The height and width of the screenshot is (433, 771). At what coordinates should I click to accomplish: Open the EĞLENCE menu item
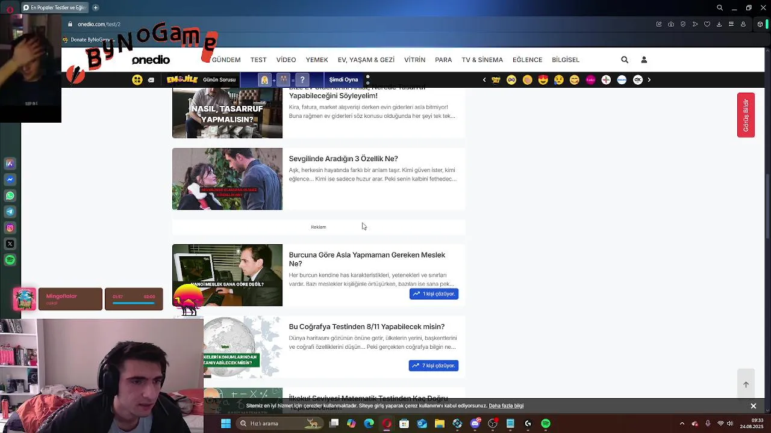coord(527,60)
